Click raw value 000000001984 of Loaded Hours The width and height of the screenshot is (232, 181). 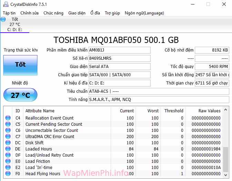tap(206, 149)
